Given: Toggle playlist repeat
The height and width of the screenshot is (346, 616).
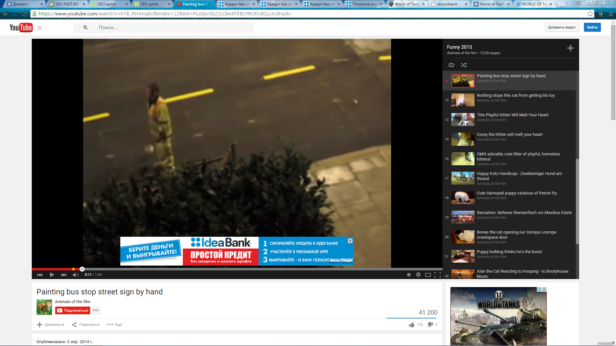Looking at the screenshot, I should [x=451, y=65].
